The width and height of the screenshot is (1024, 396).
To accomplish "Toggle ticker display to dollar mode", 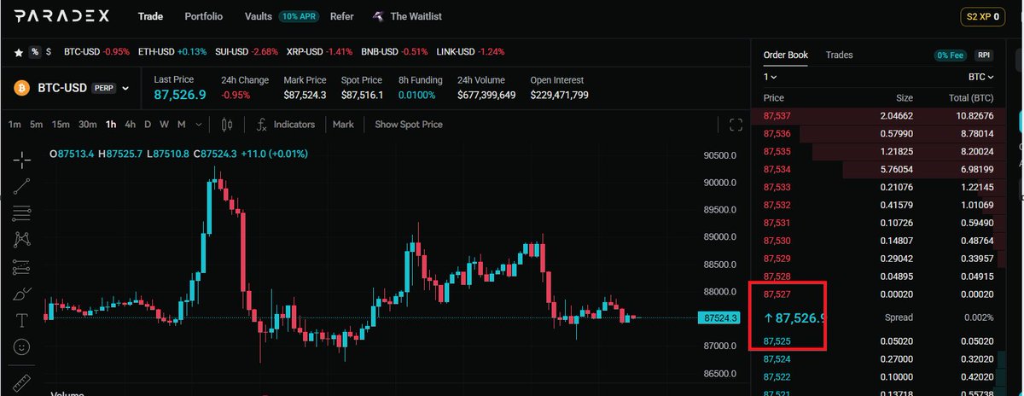I will coord(49,51).
